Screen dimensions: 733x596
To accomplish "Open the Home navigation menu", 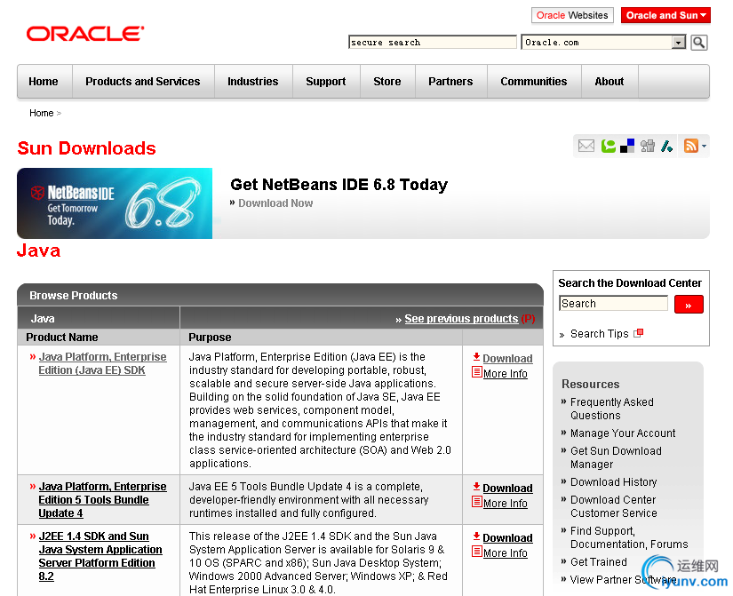I will click(44, 82).
